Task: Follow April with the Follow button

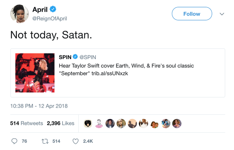Action: tap(192, 14)
